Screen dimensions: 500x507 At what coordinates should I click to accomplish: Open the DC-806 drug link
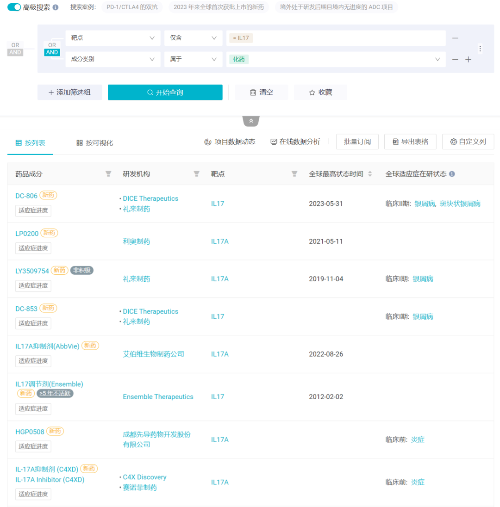(26, 196)
